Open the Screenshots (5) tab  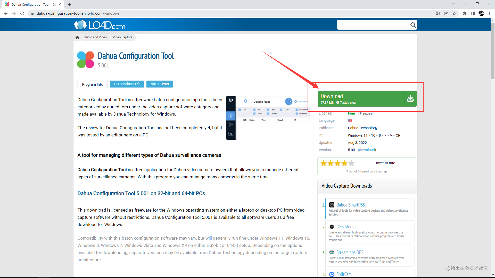pos(127,84)
